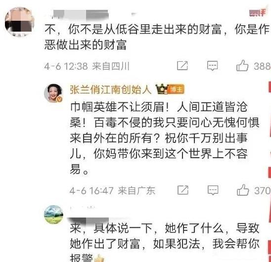The height and width of the screenshot is (262, 271).
Task: Select comment text starting 巾帼英雄不让须眉
Action: pyautogui.click(x=165, y=138)
